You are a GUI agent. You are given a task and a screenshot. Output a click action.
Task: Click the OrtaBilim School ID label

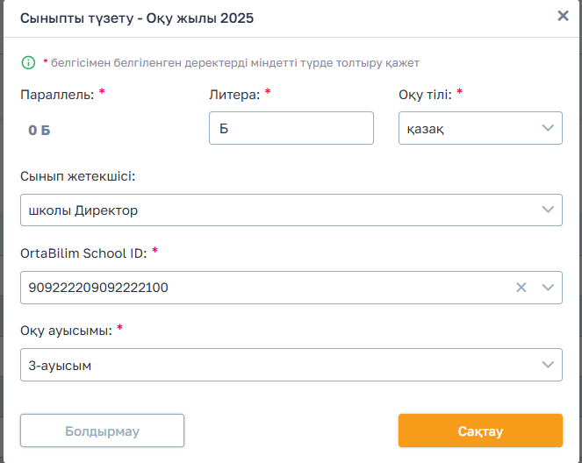pos(83,253)
